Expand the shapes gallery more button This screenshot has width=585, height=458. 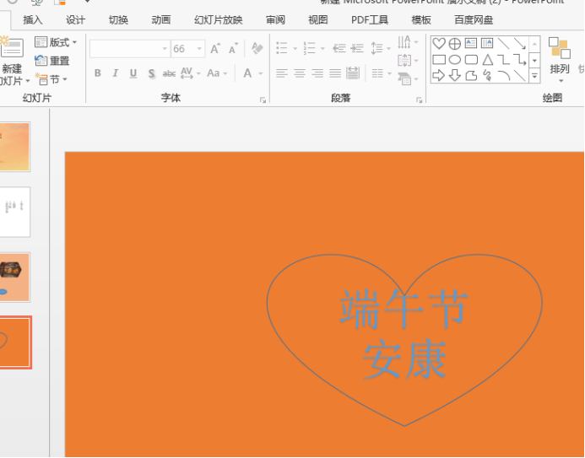click(x=534, y=76)
